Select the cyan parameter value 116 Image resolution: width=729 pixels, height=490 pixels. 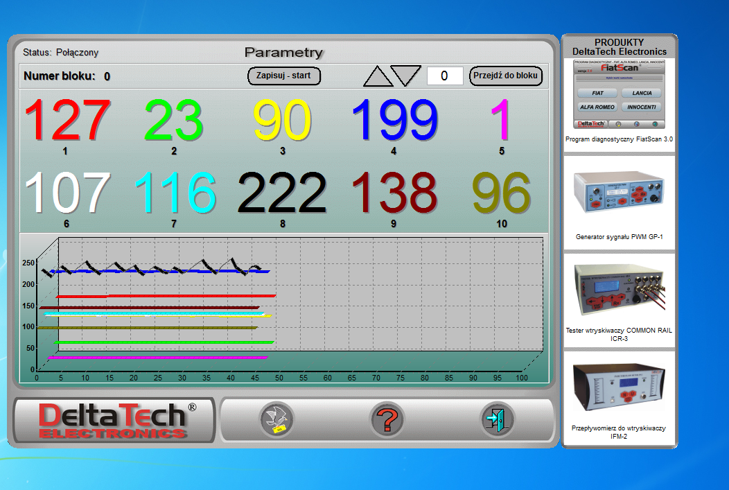coord(175,192)
